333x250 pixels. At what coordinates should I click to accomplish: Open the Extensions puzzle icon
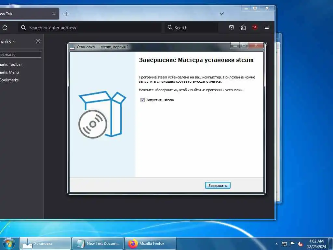(243, 27)
